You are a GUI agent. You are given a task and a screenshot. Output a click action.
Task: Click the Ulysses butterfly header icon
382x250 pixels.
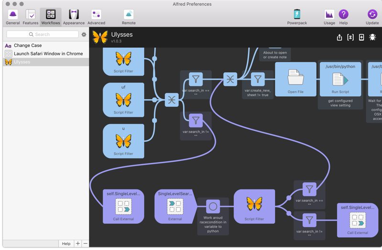point(100,37)
